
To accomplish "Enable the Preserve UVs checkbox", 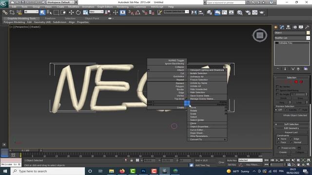I will tap(279, 148).
